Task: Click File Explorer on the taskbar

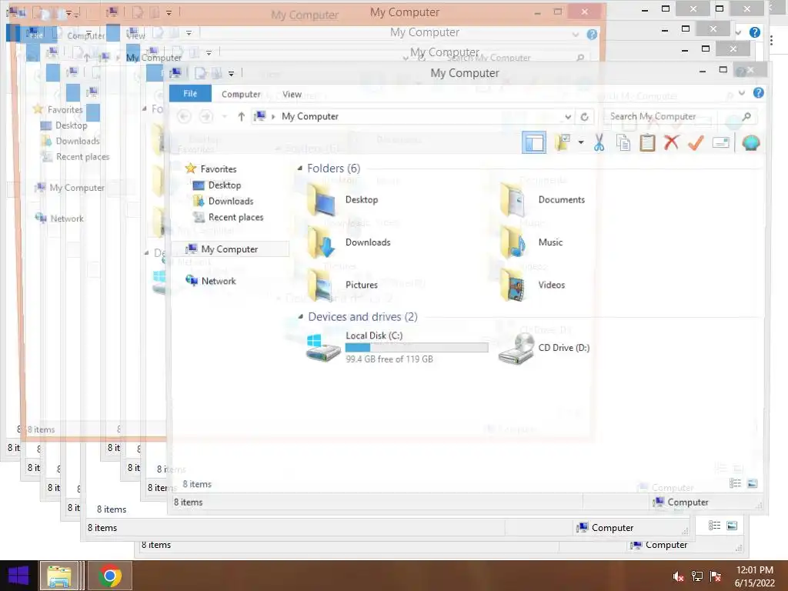Action: (58, 576)
